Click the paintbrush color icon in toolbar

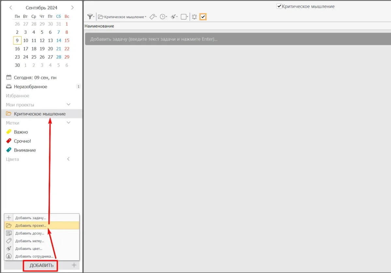(174, 17)
